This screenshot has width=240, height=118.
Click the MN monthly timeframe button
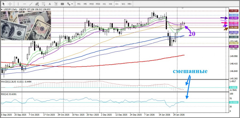(129, 4)
